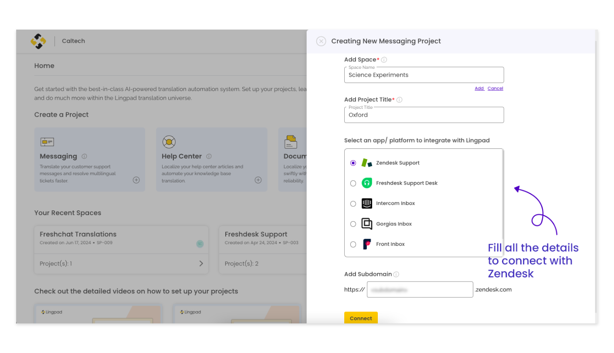
Task: Click the Gorgias Inbox logo icon
Action: point(367,224)
